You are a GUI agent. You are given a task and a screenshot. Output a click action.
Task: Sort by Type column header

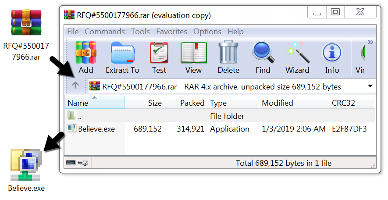(x=233, y=103)
